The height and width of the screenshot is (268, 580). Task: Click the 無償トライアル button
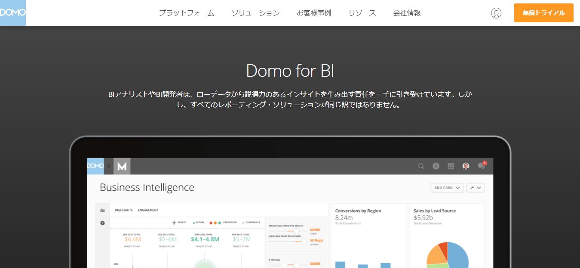tap(544, 13)
